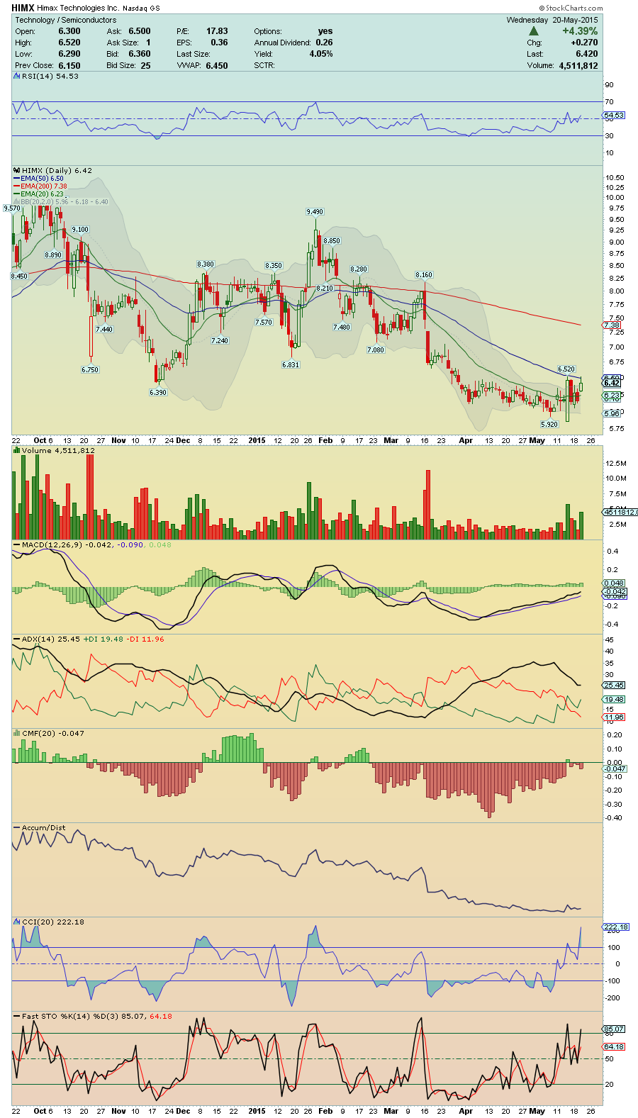Click the +4.39% percent change value
This screenshot has width=638, height=1118.
(x=580, y=31)
